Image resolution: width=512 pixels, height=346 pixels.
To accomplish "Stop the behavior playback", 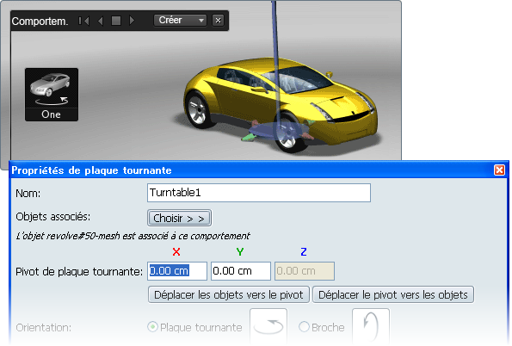I will 116,21.
